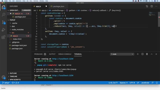The height and width of the screenshot is (90, 160).
Task: Click the unsaved dot on app.js tab
Action: tap(46, 6)
